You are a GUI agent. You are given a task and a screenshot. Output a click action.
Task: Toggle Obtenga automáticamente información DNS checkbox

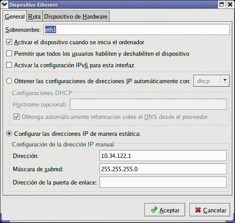pyautogui.click(x=16, y=117)
